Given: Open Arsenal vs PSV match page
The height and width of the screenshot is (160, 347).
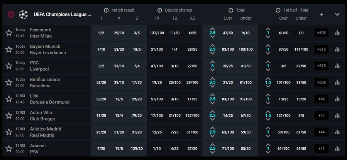Looking at the screenshot, I should pyautogui.click(x=38, y=148).
